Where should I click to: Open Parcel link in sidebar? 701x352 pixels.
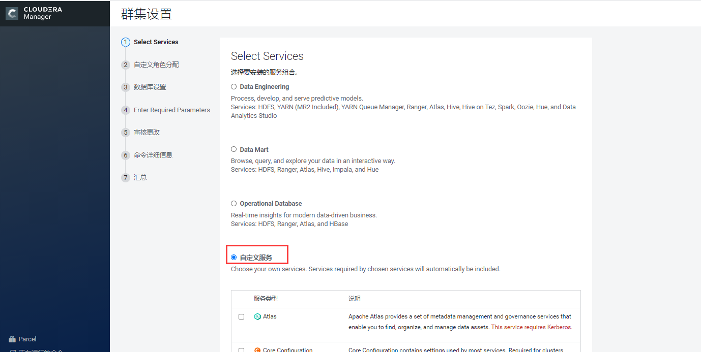pyautogui.click(x=27, y=339)
